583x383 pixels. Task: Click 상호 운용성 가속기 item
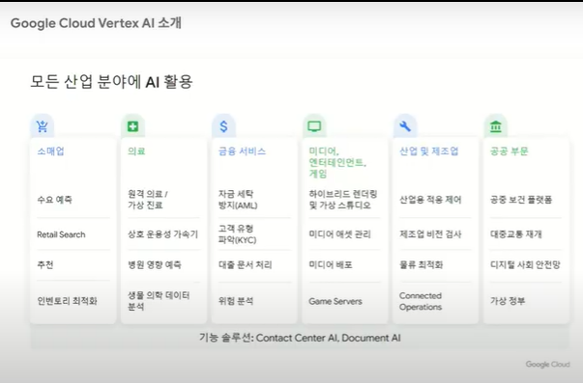point(162,234)
